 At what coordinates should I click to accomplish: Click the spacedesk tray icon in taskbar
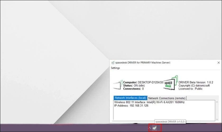(155, 128)
